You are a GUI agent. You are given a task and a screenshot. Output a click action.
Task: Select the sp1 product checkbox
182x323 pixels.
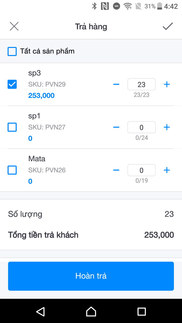12,127
